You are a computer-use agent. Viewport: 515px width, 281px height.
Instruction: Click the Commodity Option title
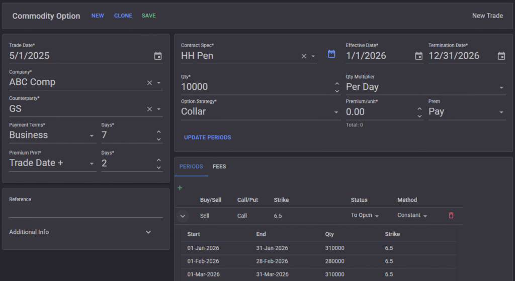[46, 16]
